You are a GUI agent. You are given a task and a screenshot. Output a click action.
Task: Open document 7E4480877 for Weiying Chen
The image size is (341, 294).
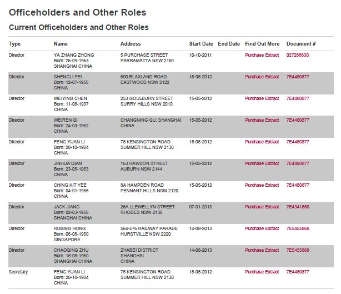tap(297, 99)
